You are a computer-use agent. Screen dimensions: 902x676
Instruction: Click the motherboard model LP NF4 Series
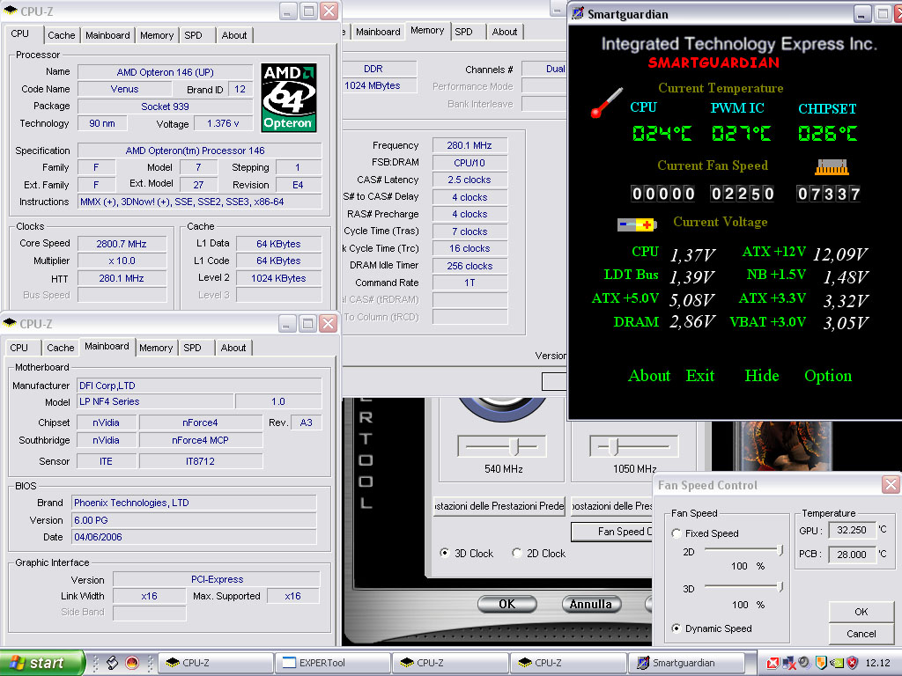155,401
